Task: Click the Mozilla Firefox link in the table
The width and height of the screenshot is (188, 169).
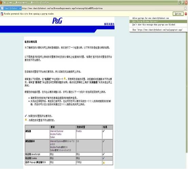Action: click(x=56, y=134)
